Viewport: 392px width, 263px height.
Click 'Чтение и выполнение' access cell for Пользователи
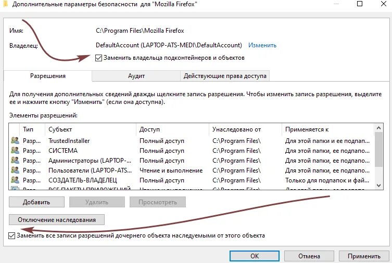(x=171, y=170)
